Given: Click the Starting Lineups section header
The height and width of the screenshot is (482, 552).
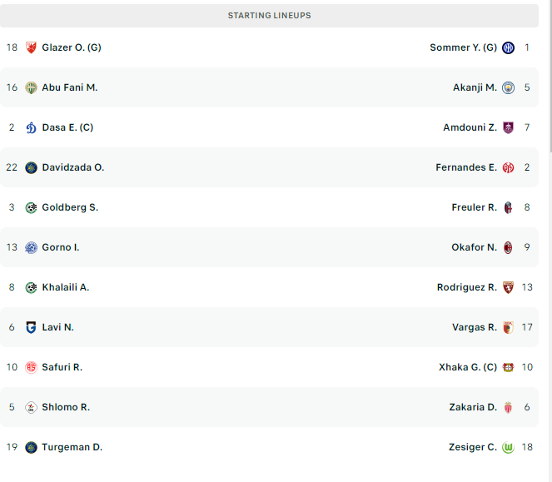Looking at the screenshot, I should click(x=270, y=16).
